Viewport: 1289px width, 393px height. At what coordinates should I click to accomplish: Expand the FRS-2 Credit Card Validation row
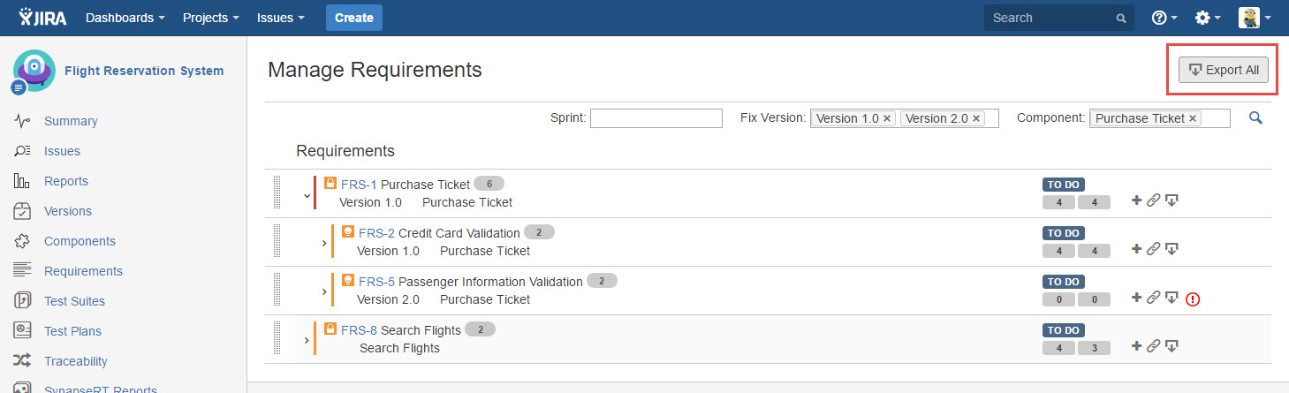click(324, 243)
